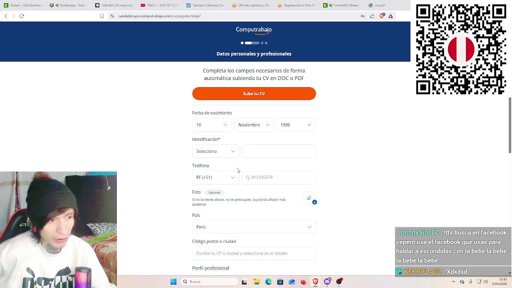Open Firefox from taskbar
512x288 pixels.
(x=304, y=282)
